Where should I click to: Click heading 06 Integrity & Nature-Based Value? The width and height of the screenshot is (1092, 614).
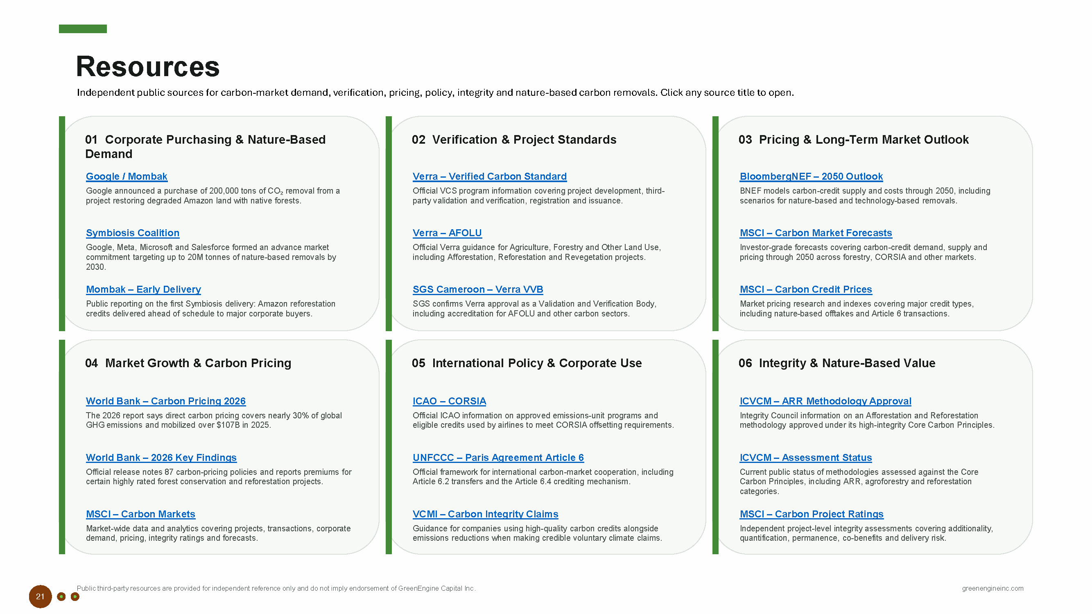[x=837, y=363]
